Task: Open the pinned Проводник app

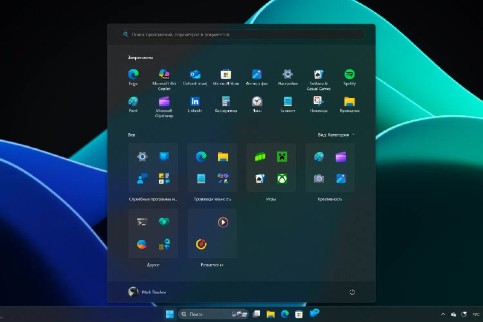Action: [350, 104]
